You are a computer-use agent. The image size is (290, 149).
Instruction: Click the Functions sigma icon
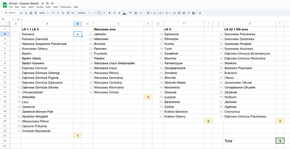point(200,13)
